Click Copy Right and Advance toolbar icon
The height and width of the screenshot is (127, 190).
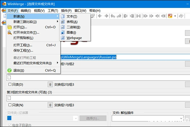point(113,16)
